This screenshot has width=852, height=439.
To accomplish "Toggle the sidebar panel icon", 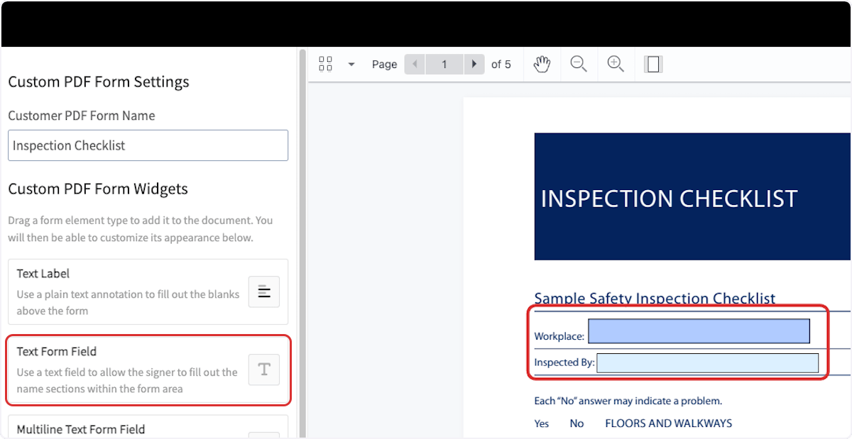I will point(653,65).
